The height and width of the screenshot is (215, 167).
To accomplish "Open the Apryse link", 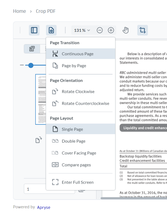I will [x=44, y=207].
